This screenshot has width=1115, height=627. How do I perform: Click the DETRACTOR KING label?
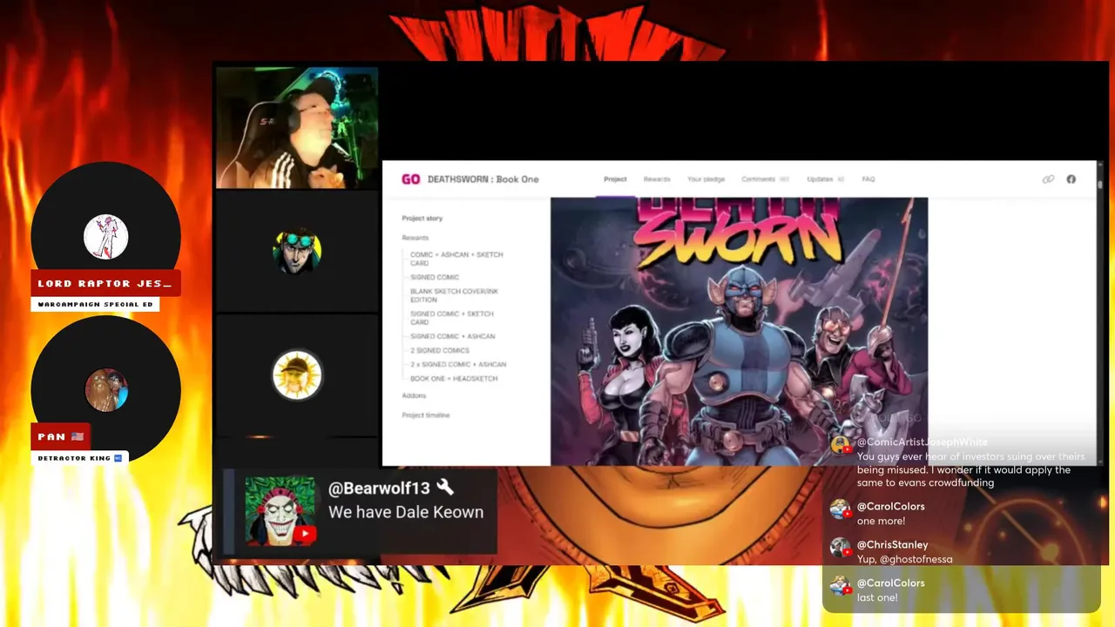click(80, 458)
